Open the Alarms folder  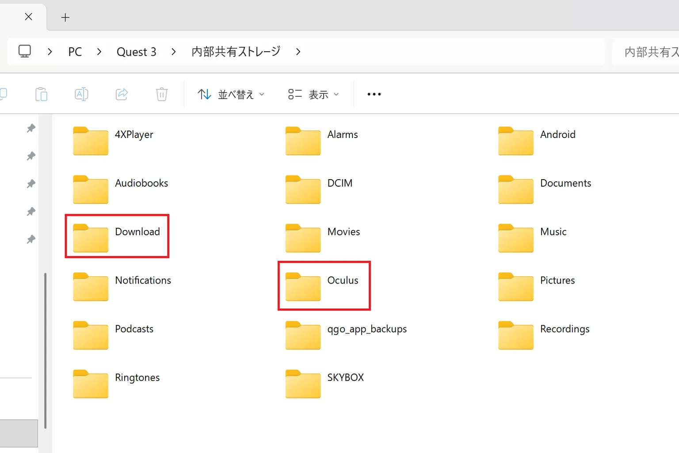(x=322, y=141)
